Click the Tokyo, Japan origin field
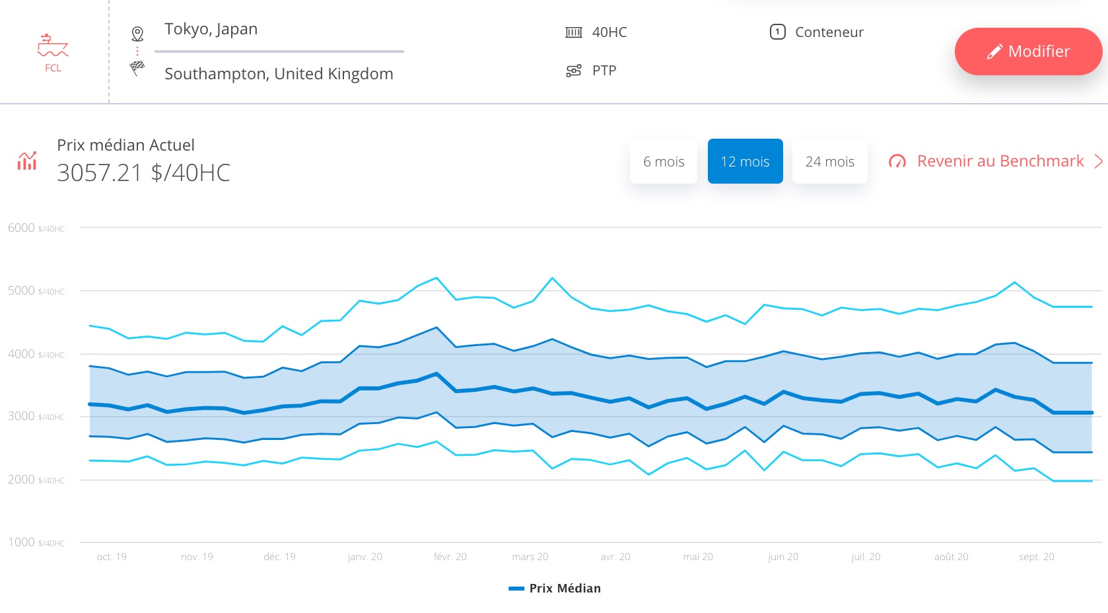Image resolution: width=1108 pixels, height=613 pixels. coord(279,30)
